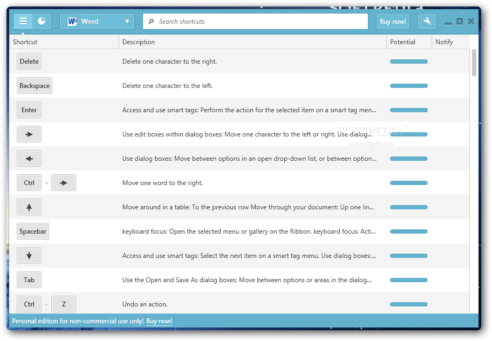Open the Word application dropdown
Image resolution: width=492 pixels, height=341 pixels.
(x=97, y=22)
